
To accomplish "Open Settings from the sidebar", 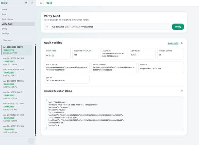I will (5, 34).
